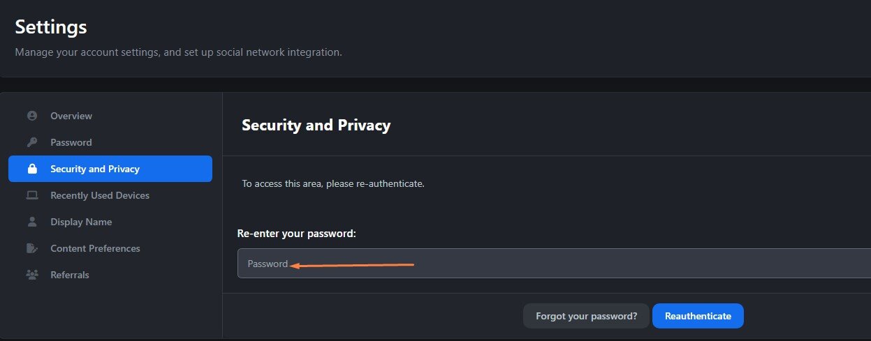This screenshot has width=871, height=341.
Task: Click "Forgot your password?"
Action: [586, 316]
